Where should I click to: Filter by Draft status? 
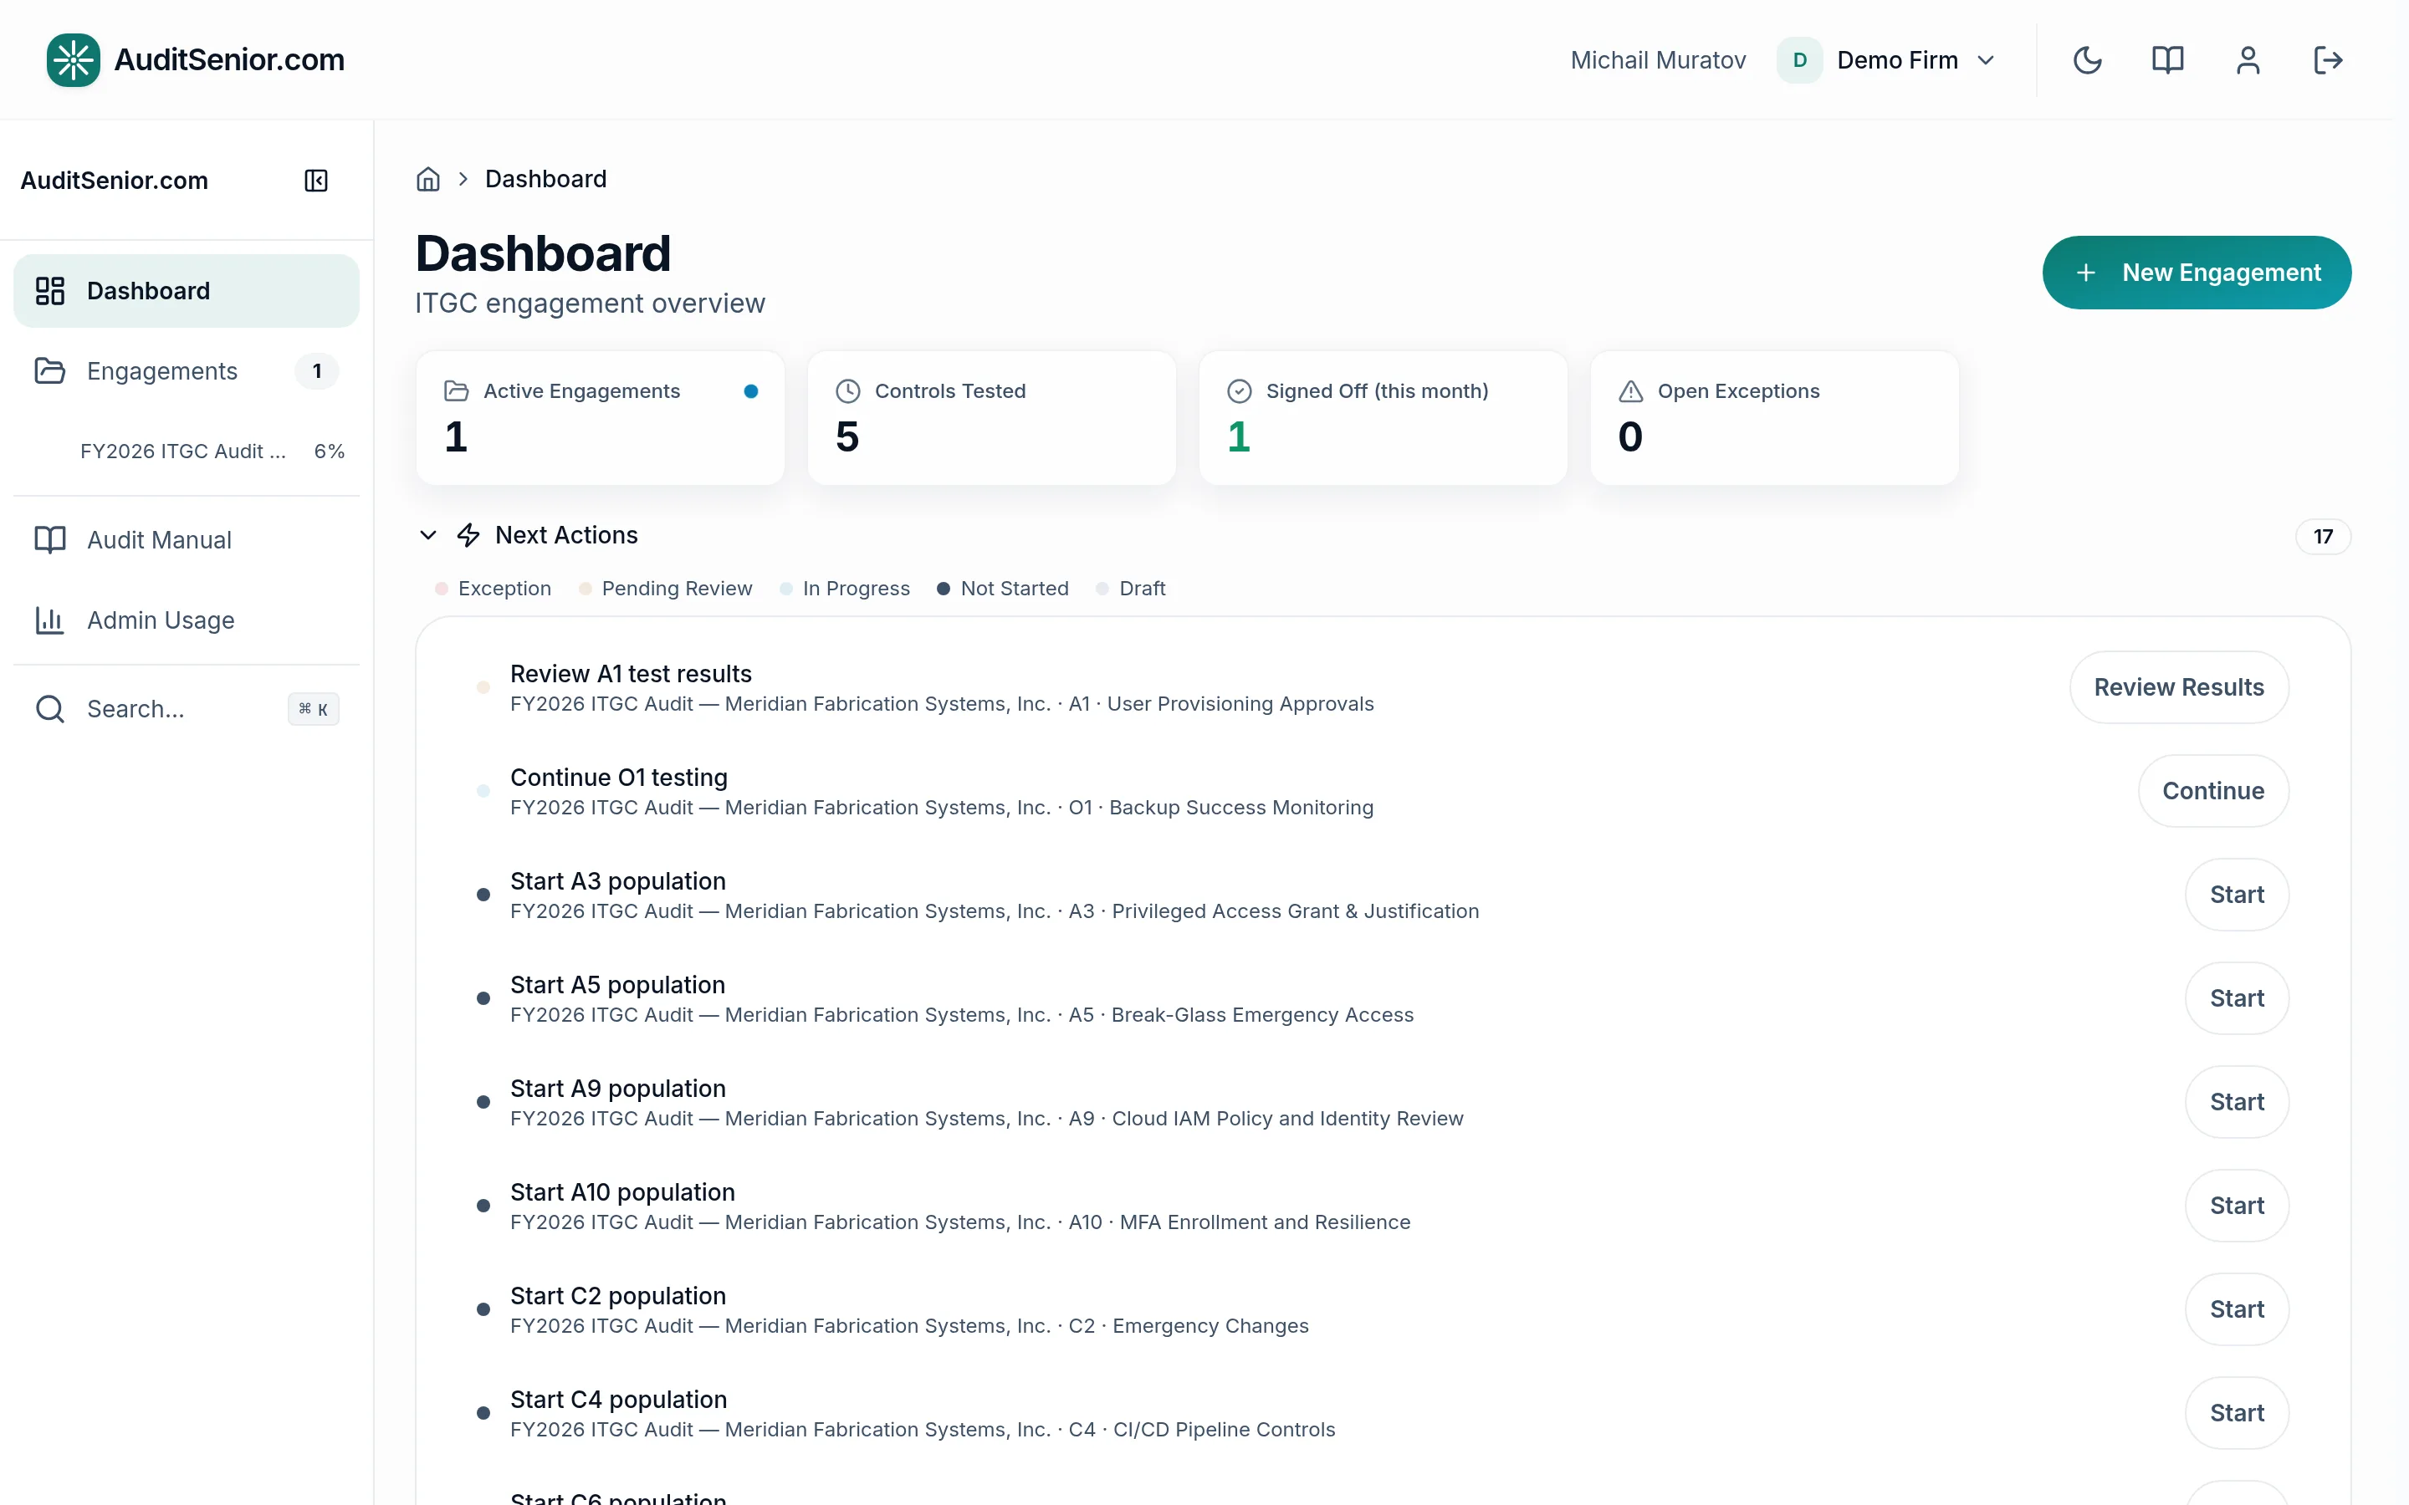(x=1131, y=589)
